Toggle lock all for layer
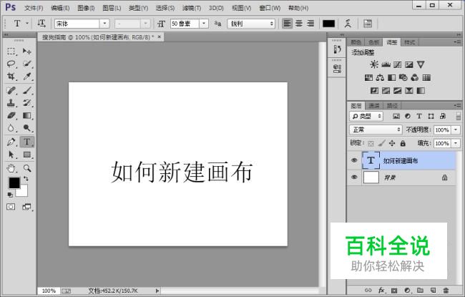The height and width of the screenshot is (297, 465). (403, 144)
